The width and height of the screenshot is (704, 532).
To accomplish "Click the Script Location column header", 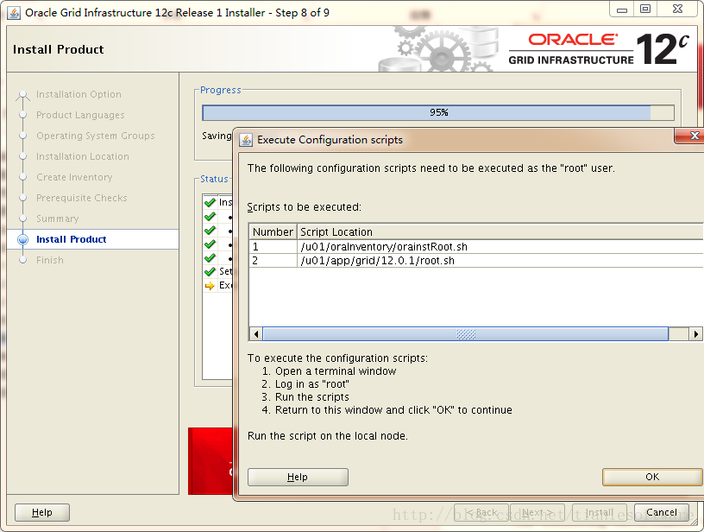I will (x=500, y=231).
